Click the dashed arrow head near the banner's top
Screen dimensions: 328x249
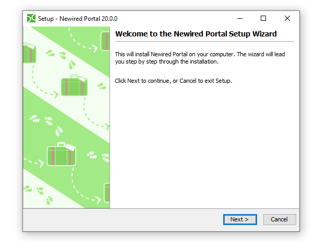pos(95,48)
